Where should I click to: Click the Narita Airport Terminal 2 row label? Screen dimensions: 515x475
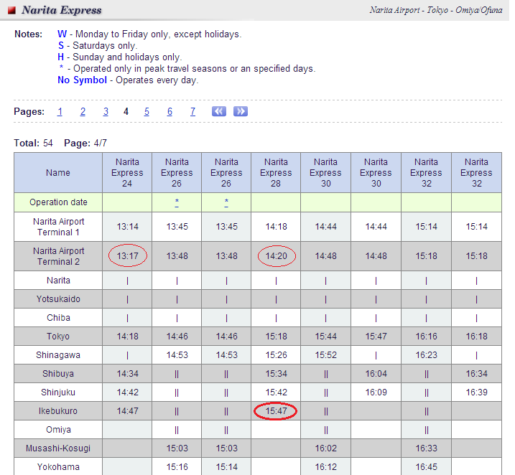click(x=58, y=256)
